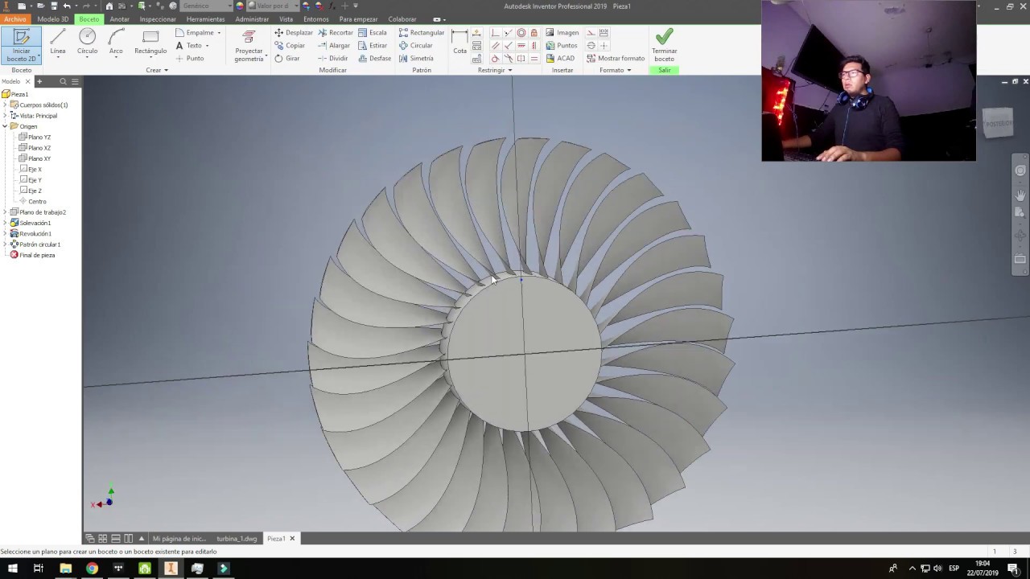This screenshot has width=1030, height=579.
Task: Expand the Revolución1 feature node
Action: point(5,234)
